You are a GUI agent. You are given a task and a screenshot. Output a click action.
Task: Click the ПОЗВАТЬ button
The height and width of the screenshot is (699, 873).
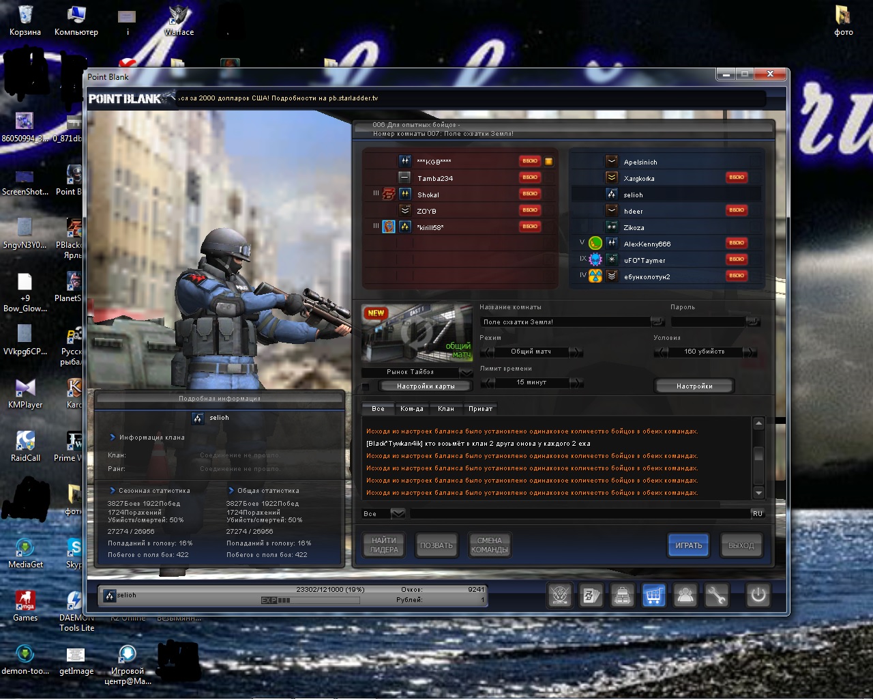436,545
